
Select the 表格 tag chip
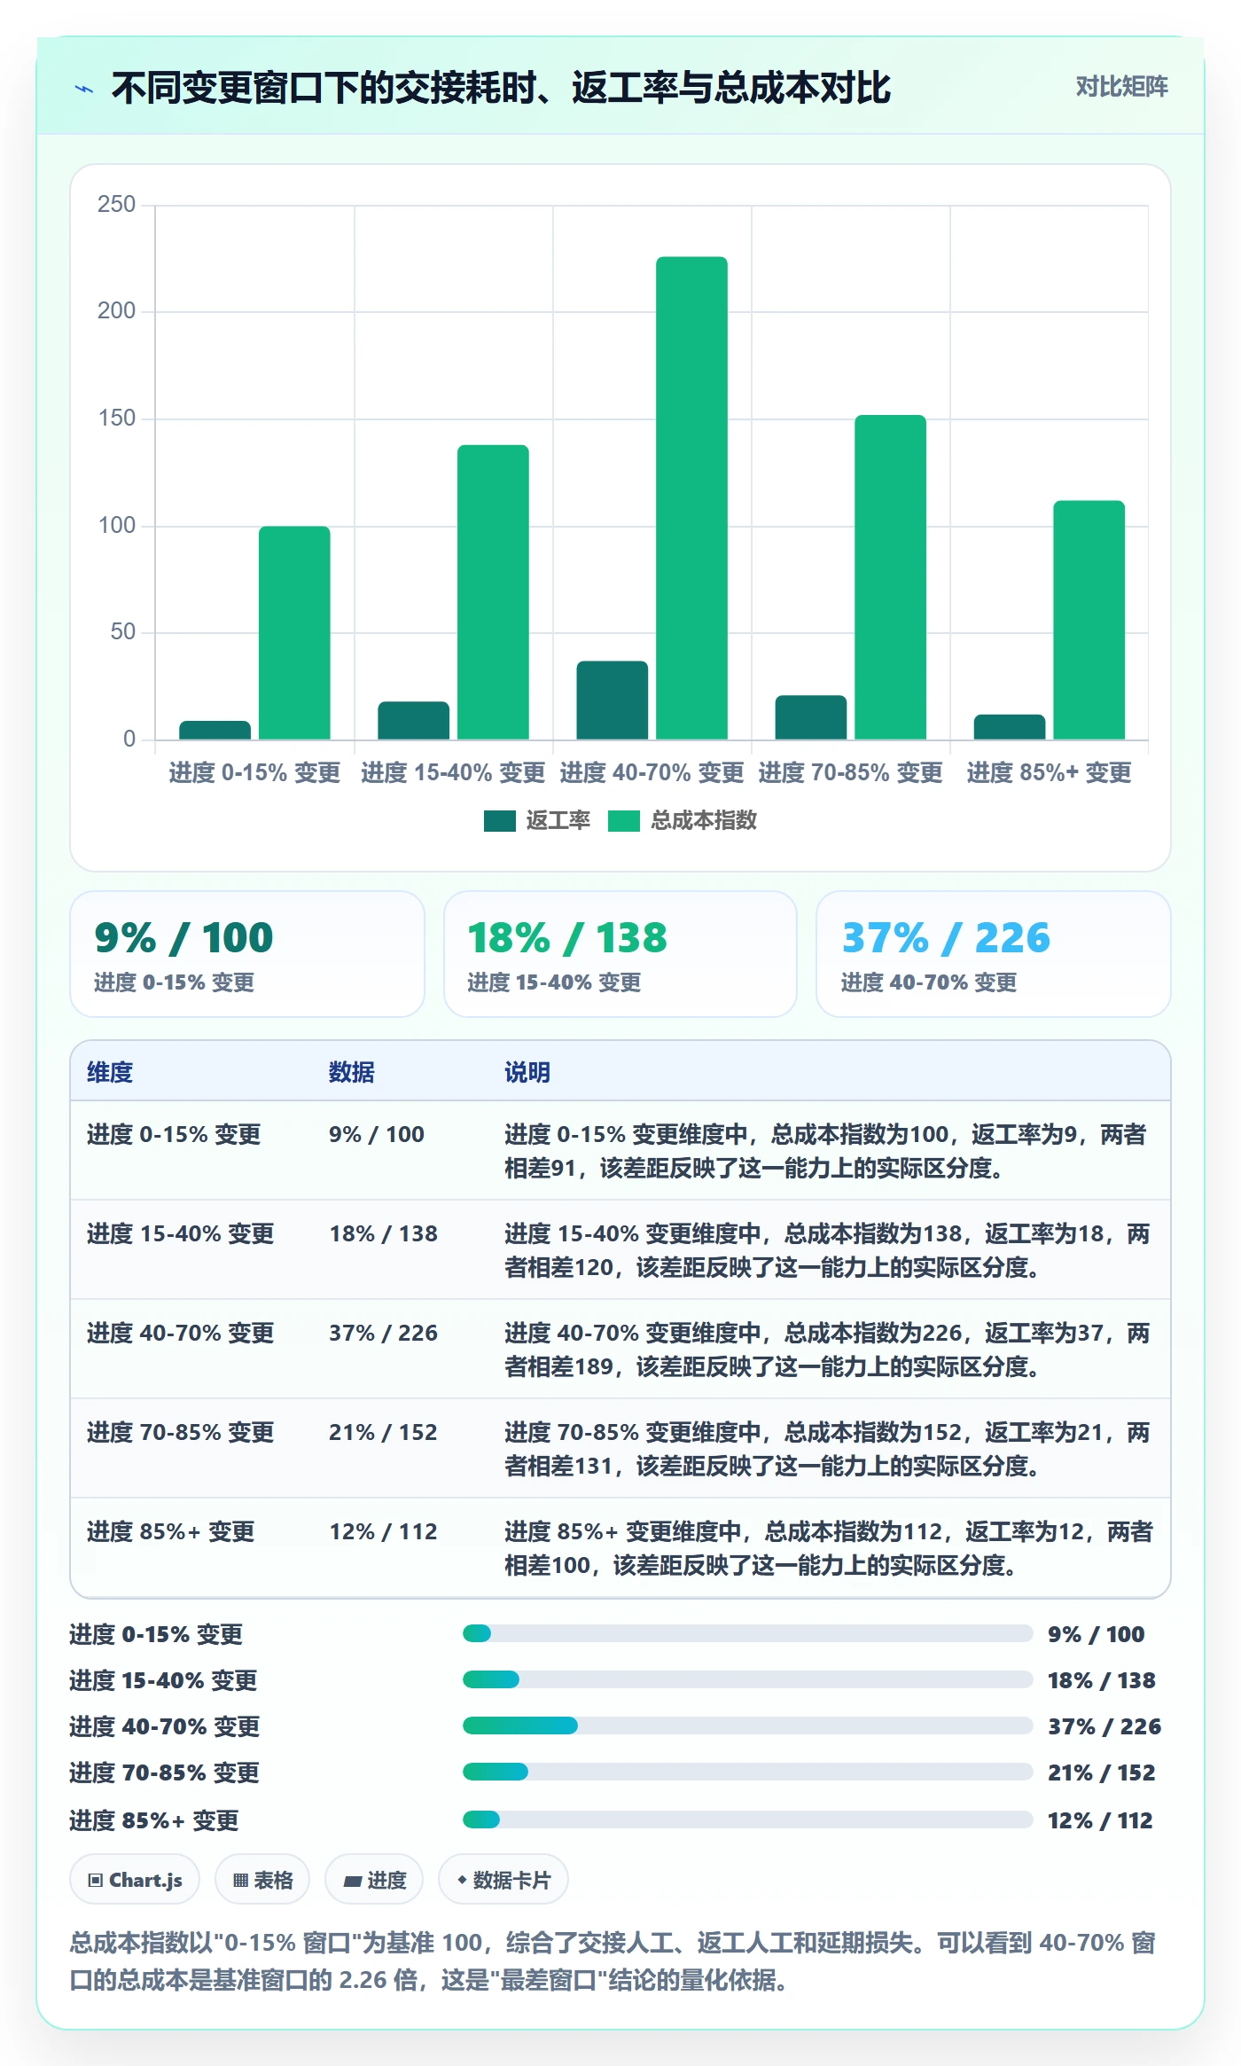(x=262, y=1879)
